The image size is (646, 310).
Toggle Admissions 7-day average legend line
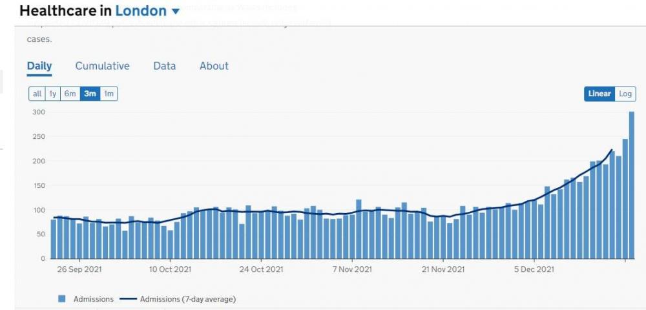pyautogui.click(x=128, y=299)
